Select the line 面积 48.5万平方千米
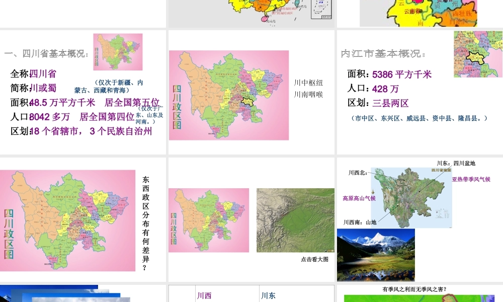The image size is (503, 302). click(x=53, y=102)
